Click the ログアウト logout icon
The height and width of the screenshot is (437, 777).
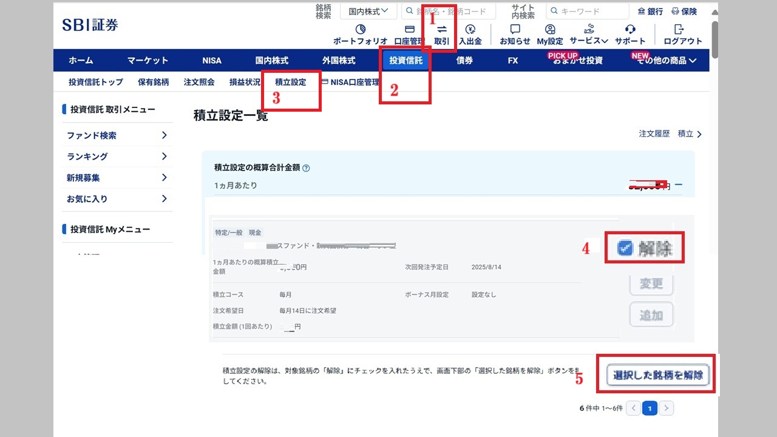(x=679, y=30)
